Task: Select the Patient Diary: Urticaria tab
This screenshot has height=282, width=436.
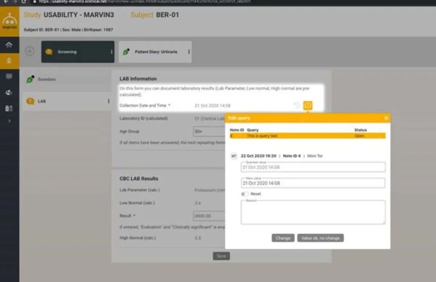Action: click(155, 52)
